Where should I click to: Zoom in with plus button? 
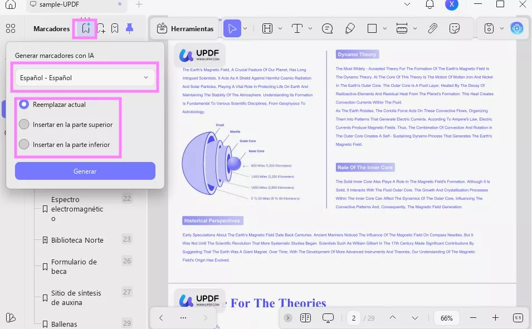[x=495, y=318]
